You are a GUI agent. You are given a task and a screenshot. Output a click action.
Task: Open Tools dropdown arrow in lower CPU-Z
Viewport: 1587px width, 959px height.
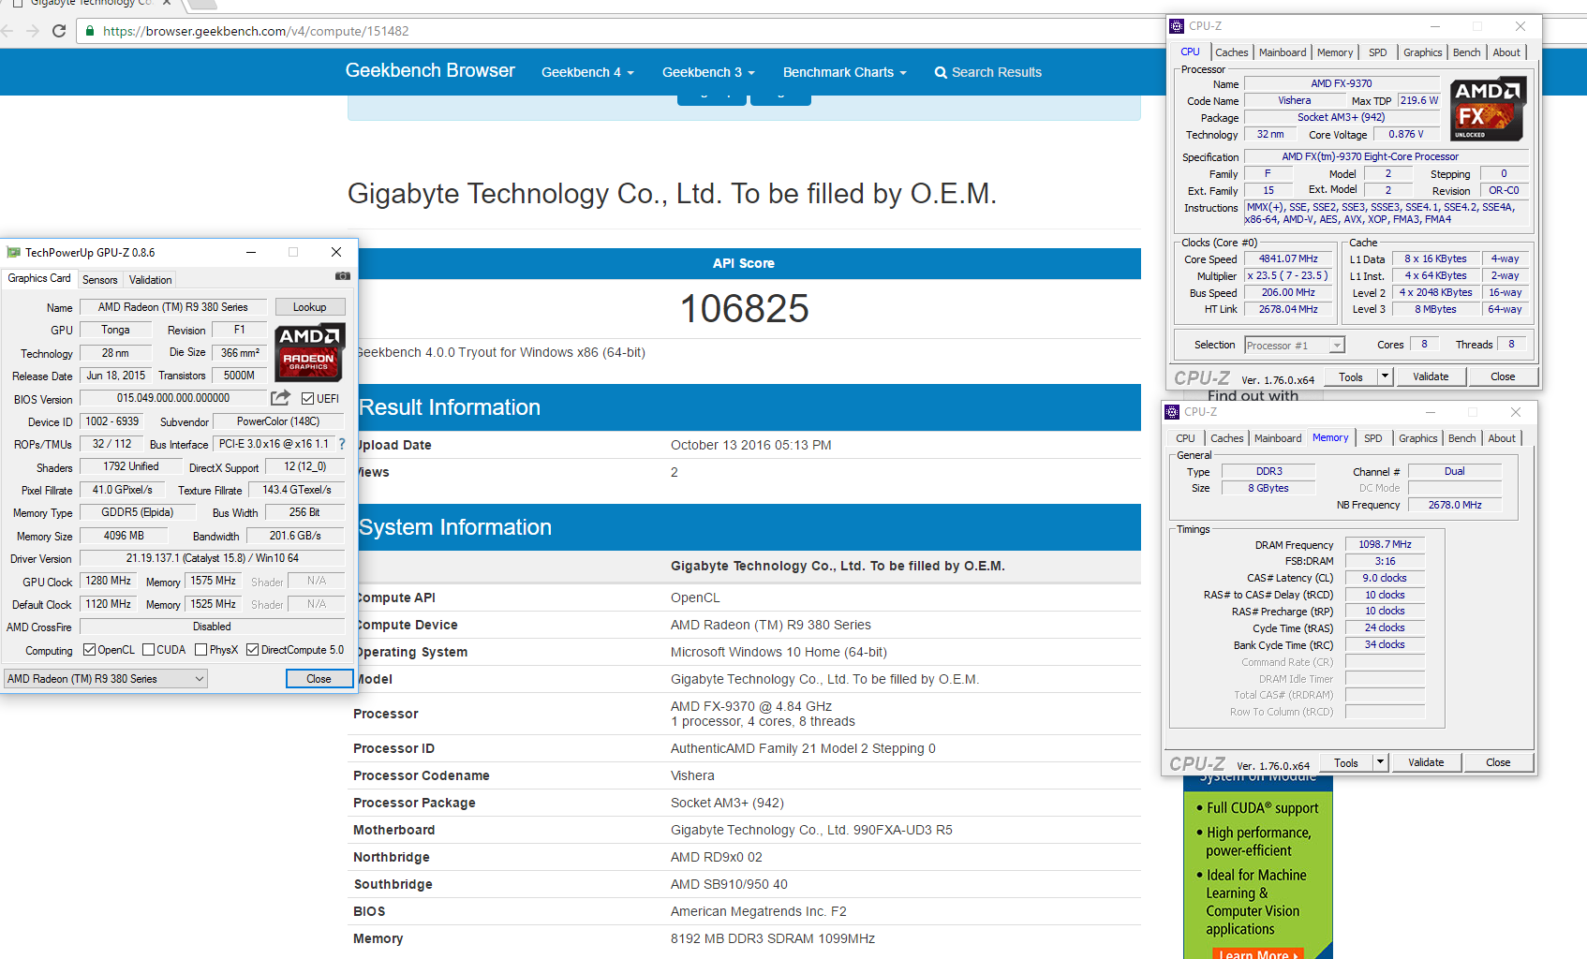[1380, 762]
